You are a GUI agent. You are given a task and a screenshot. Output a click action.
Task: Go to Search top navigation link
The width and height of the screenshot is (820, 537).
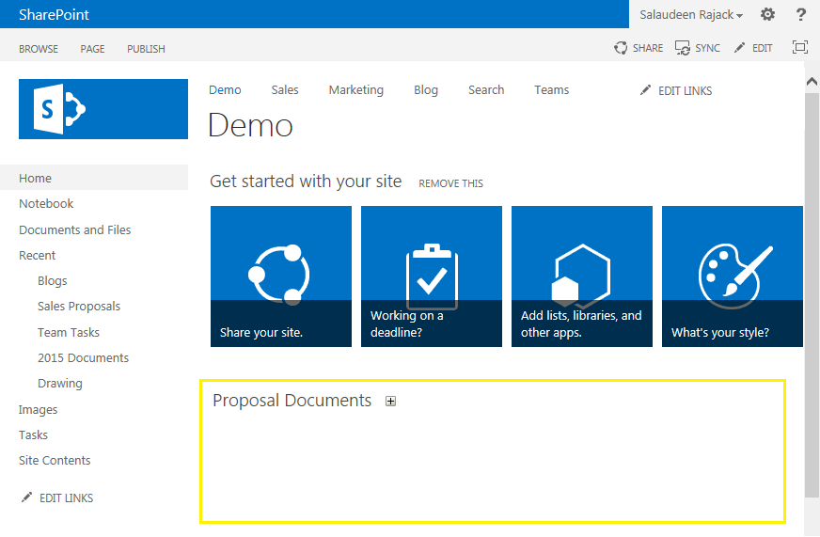(x=486, y=90)
